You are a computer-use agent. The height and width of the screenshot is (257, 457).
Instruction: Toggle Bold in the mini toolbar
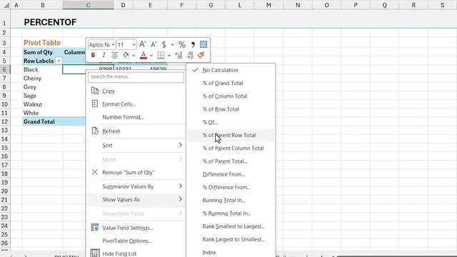(x=93, y=55)
